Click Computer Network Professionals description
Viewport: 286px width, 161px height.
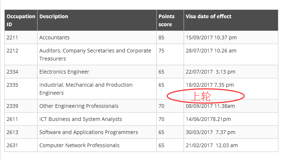point(79,145)
